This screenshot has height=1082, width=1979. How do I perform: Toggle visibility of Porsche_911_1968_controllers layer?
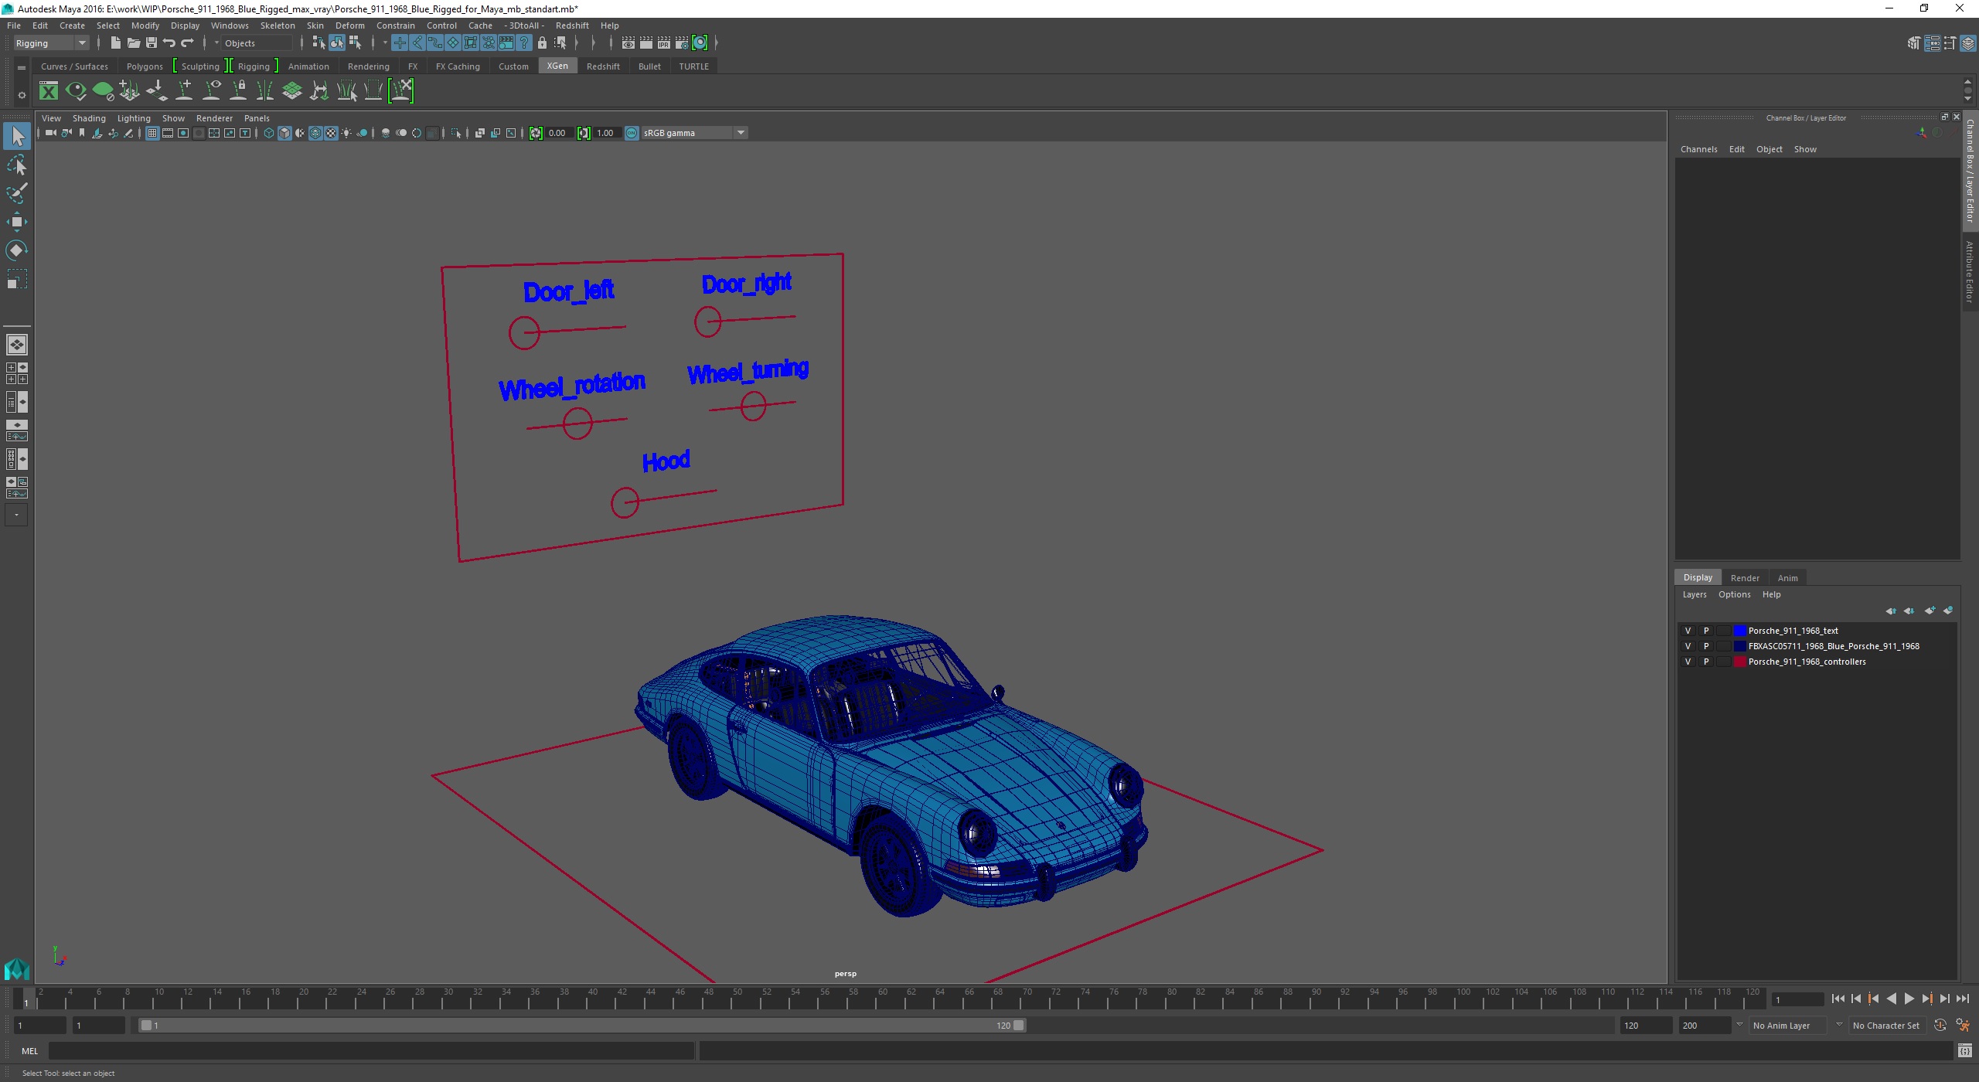click(x=1688, y=662)
